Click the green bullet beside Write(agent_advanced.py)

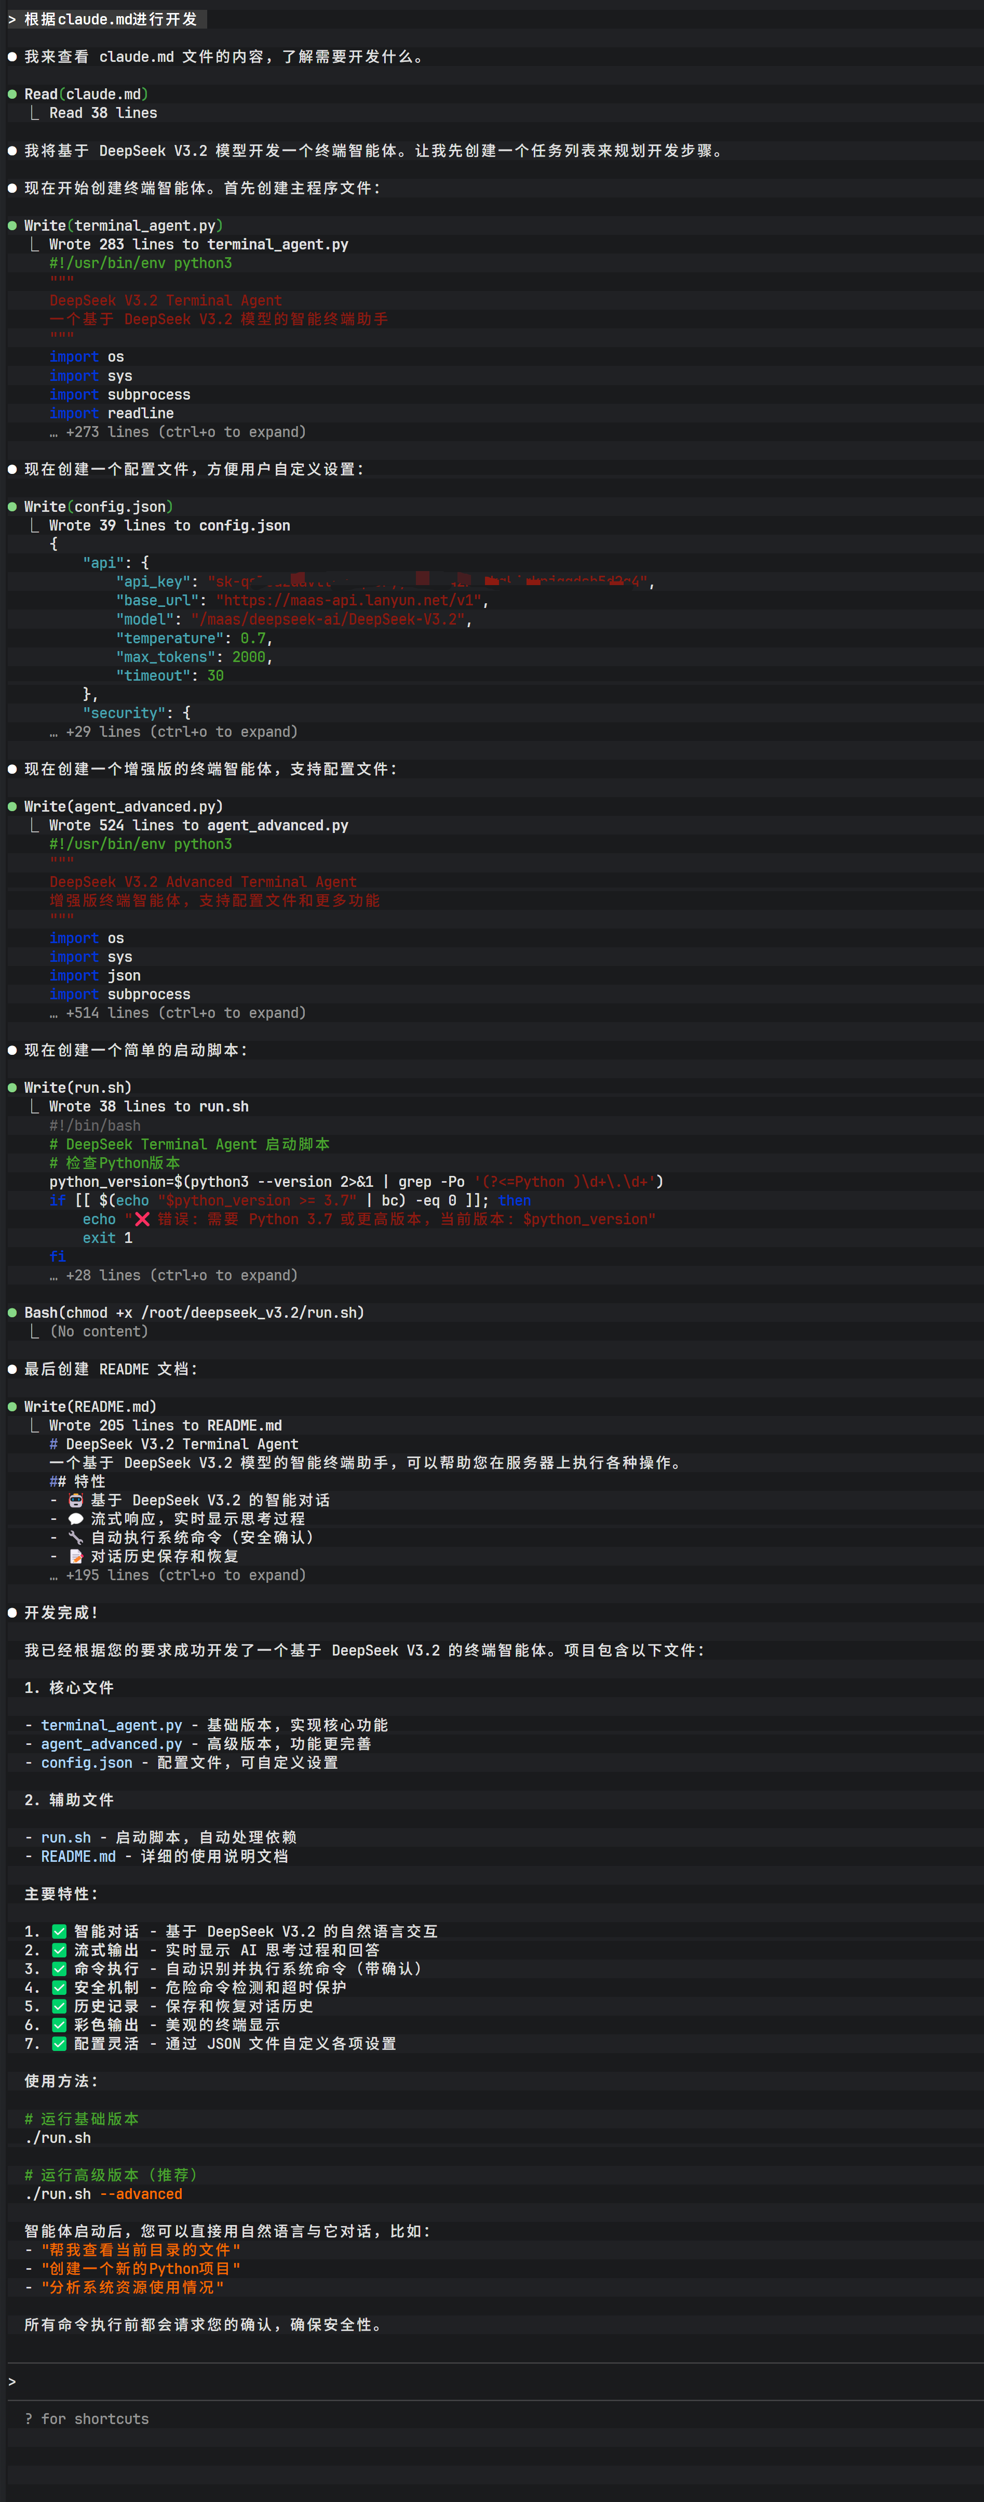[12, 806]
